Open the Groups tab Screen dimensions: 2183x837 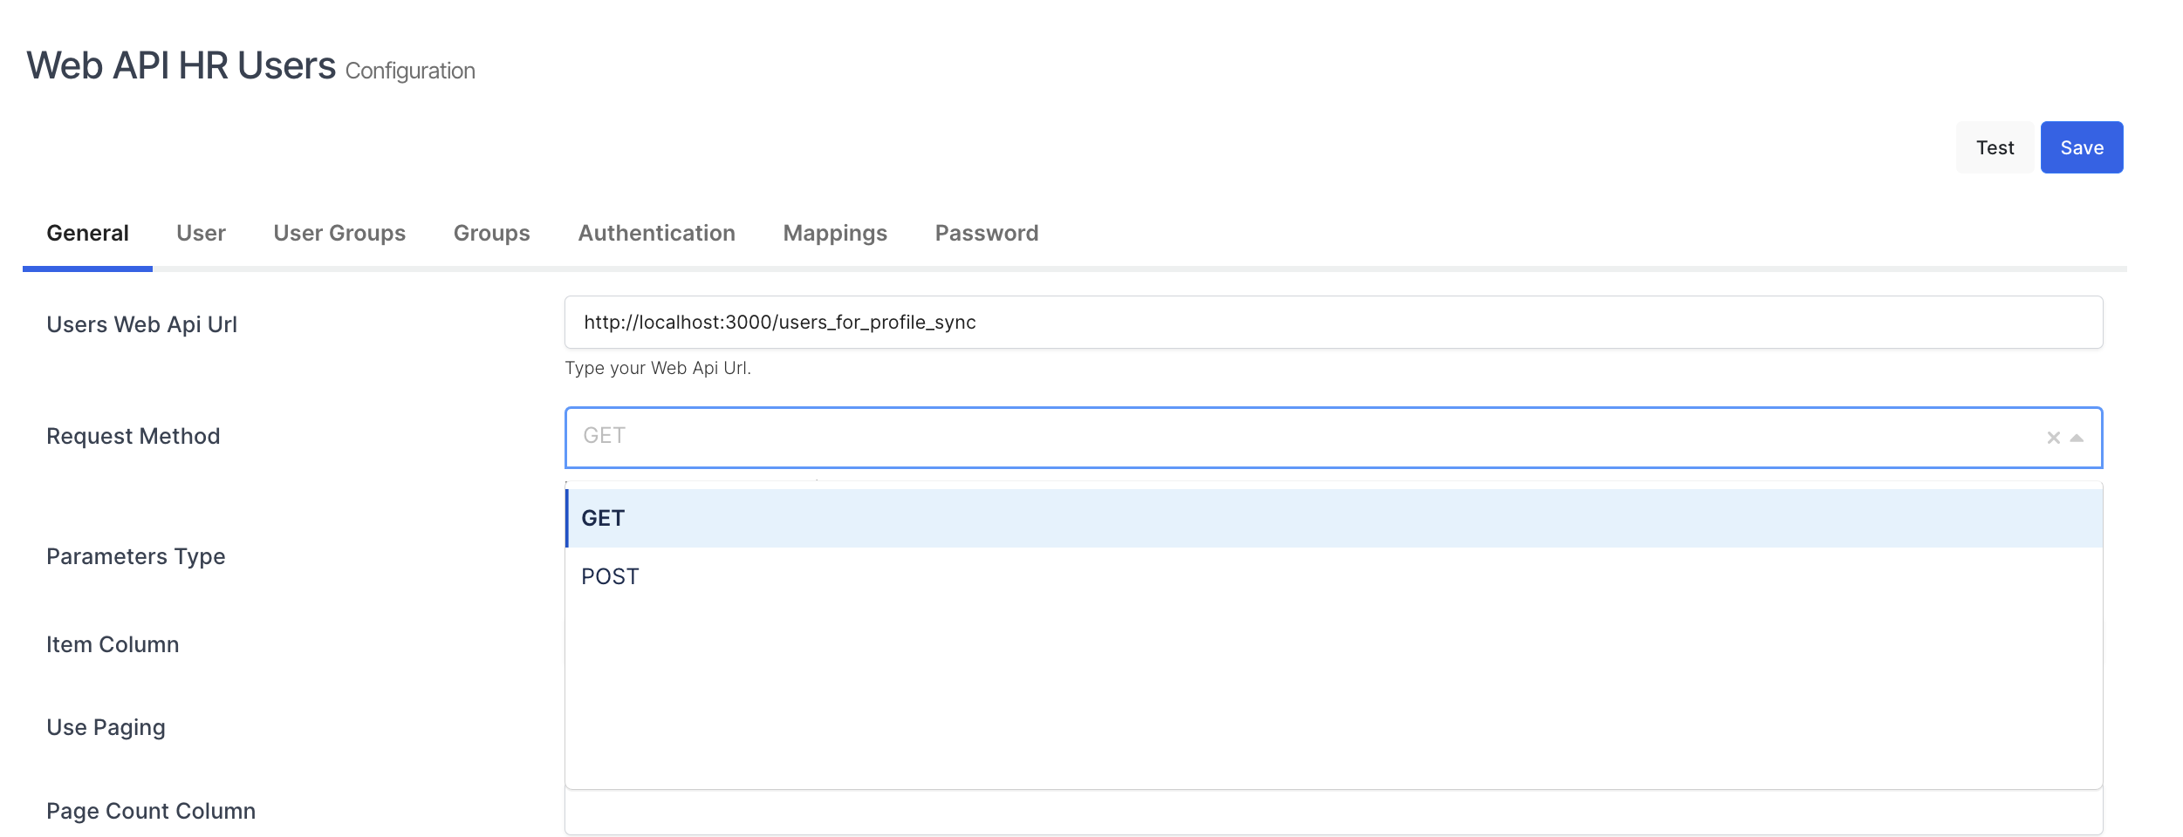point(491,234)
